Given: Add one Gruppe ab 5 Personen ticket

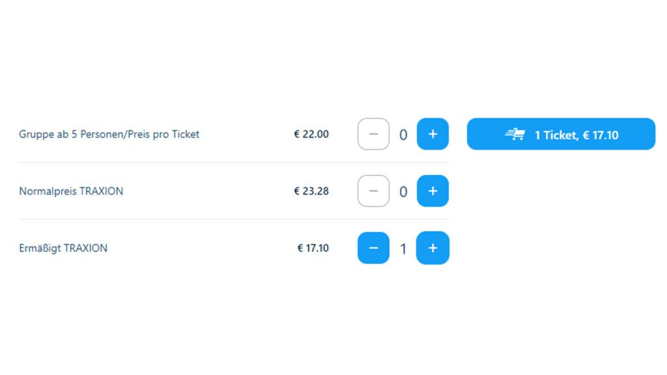Looking at the screenshot, I should point(433,134).
